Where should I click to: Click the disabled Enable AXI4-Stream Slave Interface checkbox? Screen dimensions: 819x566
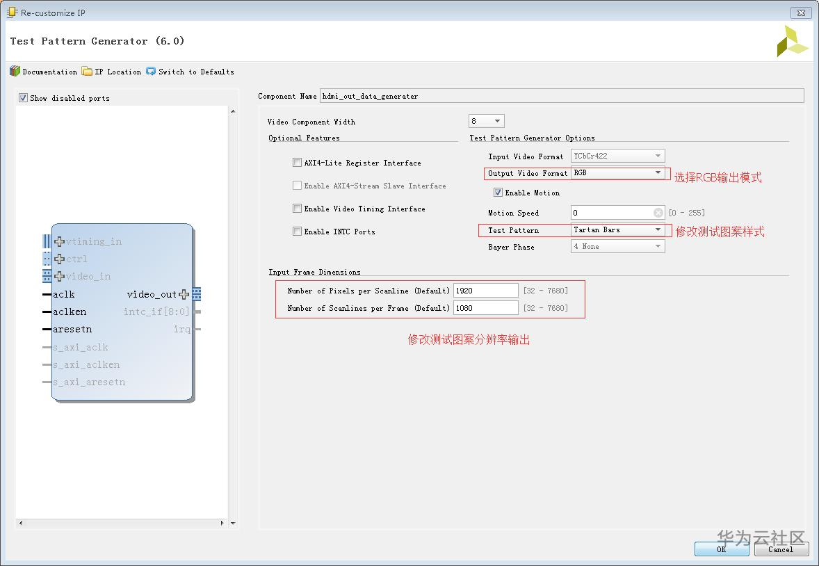click(297, 186)
